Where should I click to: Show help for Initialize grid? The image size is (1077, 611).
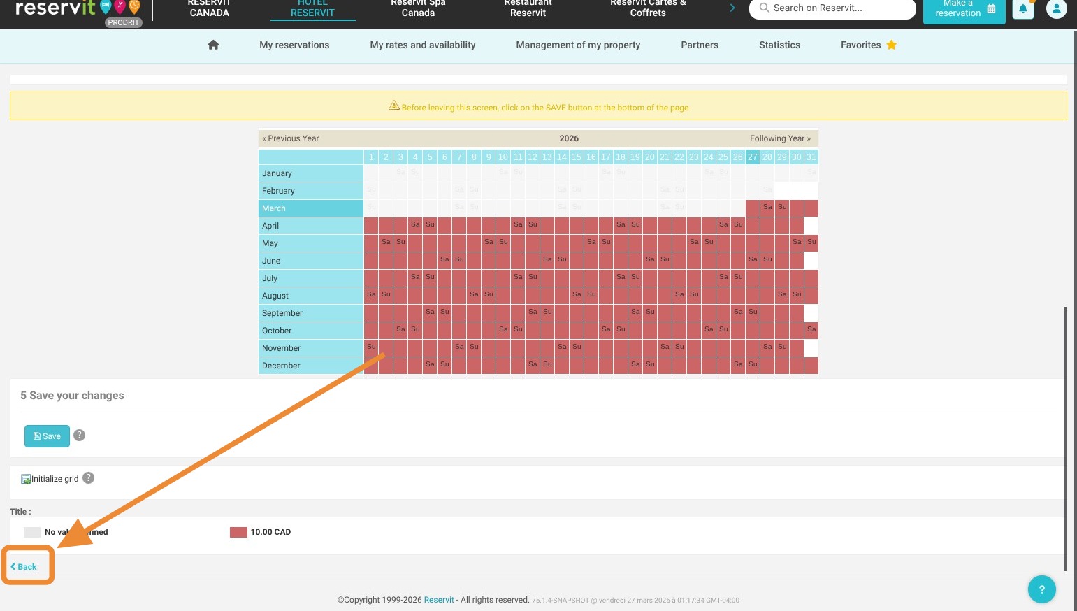pyautogui.click(x=88, y=477)
